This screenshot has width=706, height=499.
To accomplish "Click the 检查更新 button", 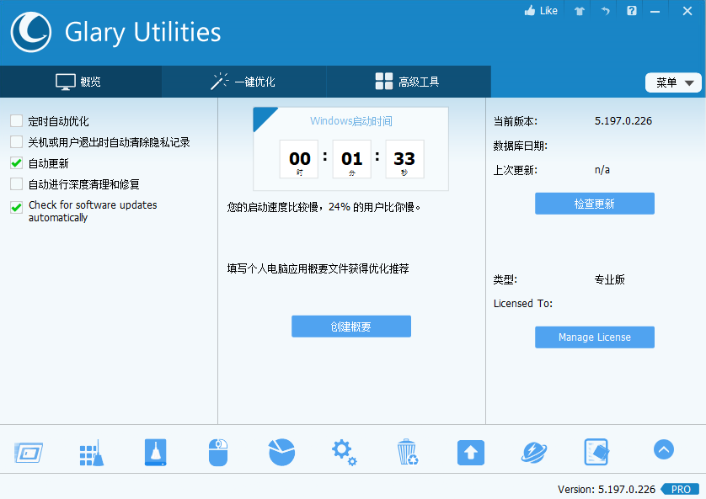I will [594, 204].
